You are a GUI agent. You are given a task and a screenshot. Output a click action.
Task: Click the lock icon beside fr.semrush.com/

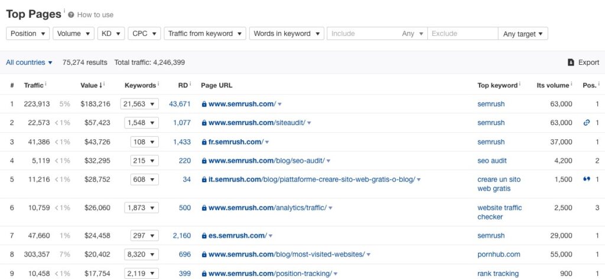204,142
